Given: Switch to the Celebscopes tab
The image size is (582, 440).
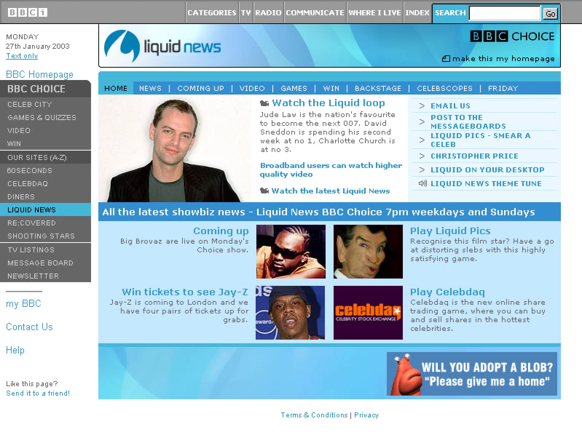Looking at the screenshot, I should (x=444, y=88).
